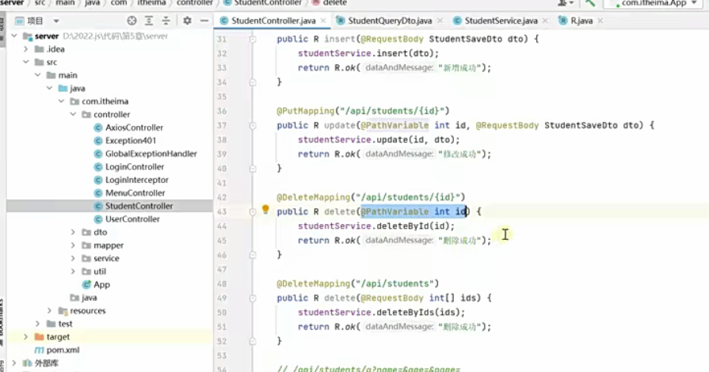Select LoginController class in tree
The height and width of the screenshot is (372, 709).
pyautogui.click(x=135, y=167)
